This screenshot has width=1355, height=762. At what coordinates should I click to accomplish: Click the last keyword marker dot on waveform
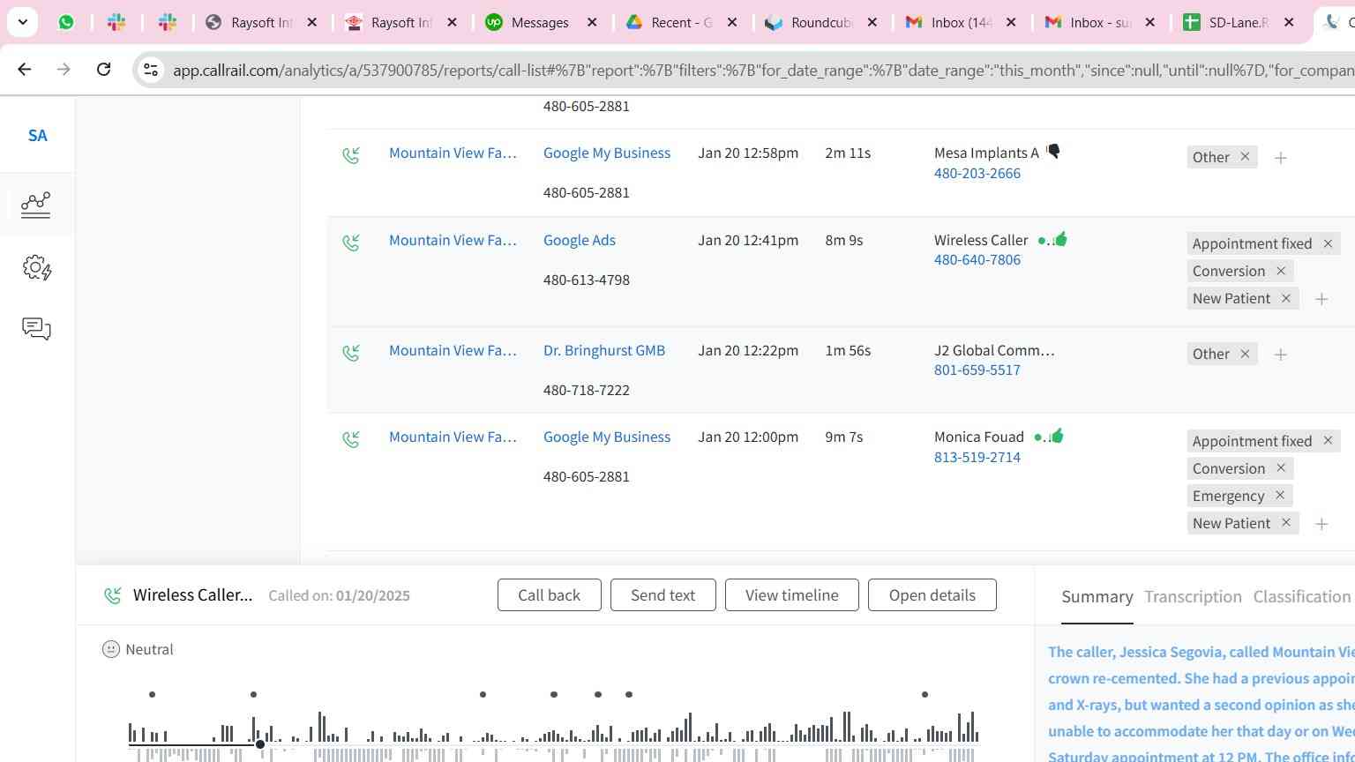[x=925, y=695]
